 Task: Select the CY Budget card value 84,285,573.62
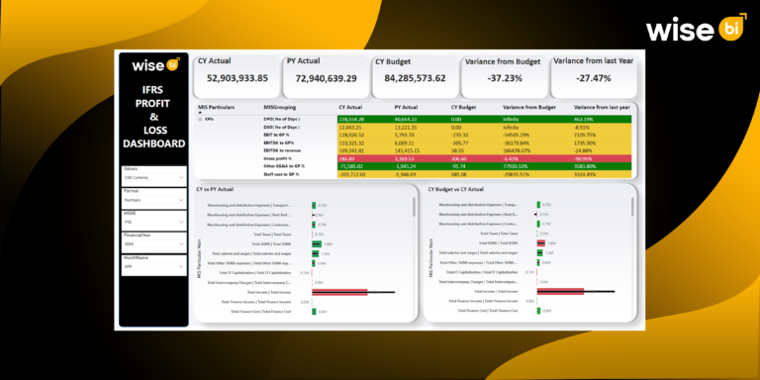415,78
